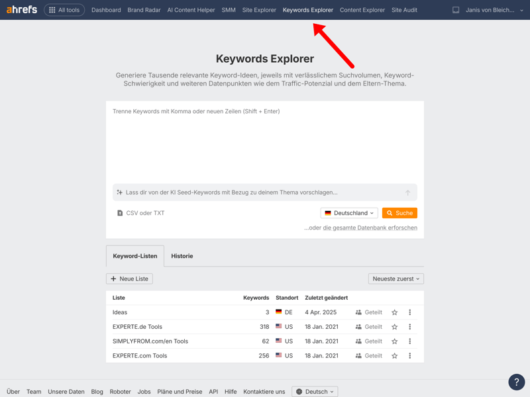Click the German flag in Ideas row
The image size is (530, 397).
(x=278, y=312)
